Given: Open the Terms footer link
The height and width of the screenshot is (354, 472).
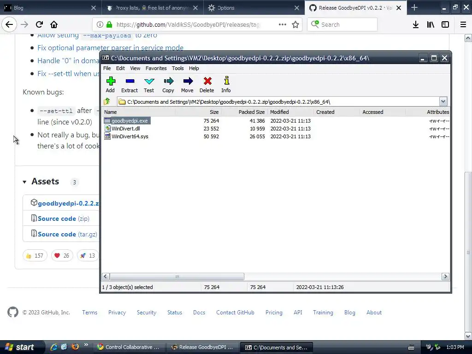Looking at the screenshot, I should (x=90, y=313).
